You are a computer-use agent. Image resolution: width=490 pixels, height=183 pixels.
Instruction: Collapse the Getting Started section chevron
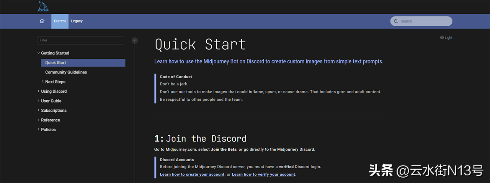[x=38, y=53]
